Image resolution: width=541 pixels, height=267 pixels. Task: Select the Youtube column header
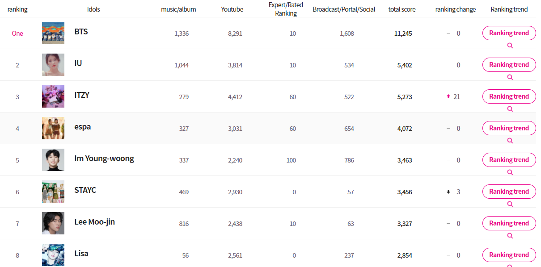[x=232, y=9]
